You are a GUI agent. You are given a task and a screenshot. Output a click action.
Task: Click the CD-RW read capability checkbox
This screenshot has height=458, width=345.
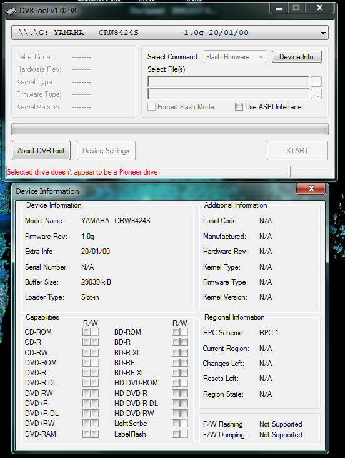87,352
